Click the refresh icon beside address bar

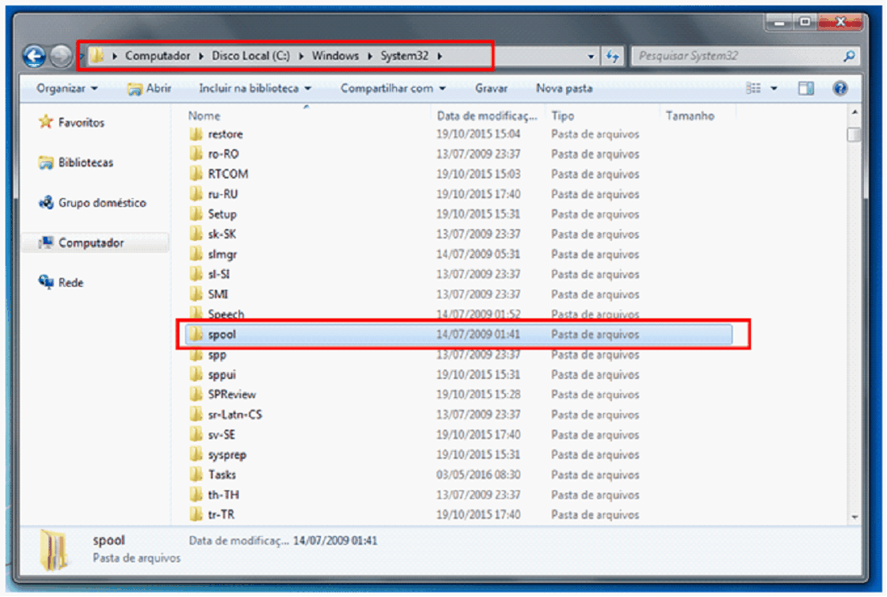613,57
